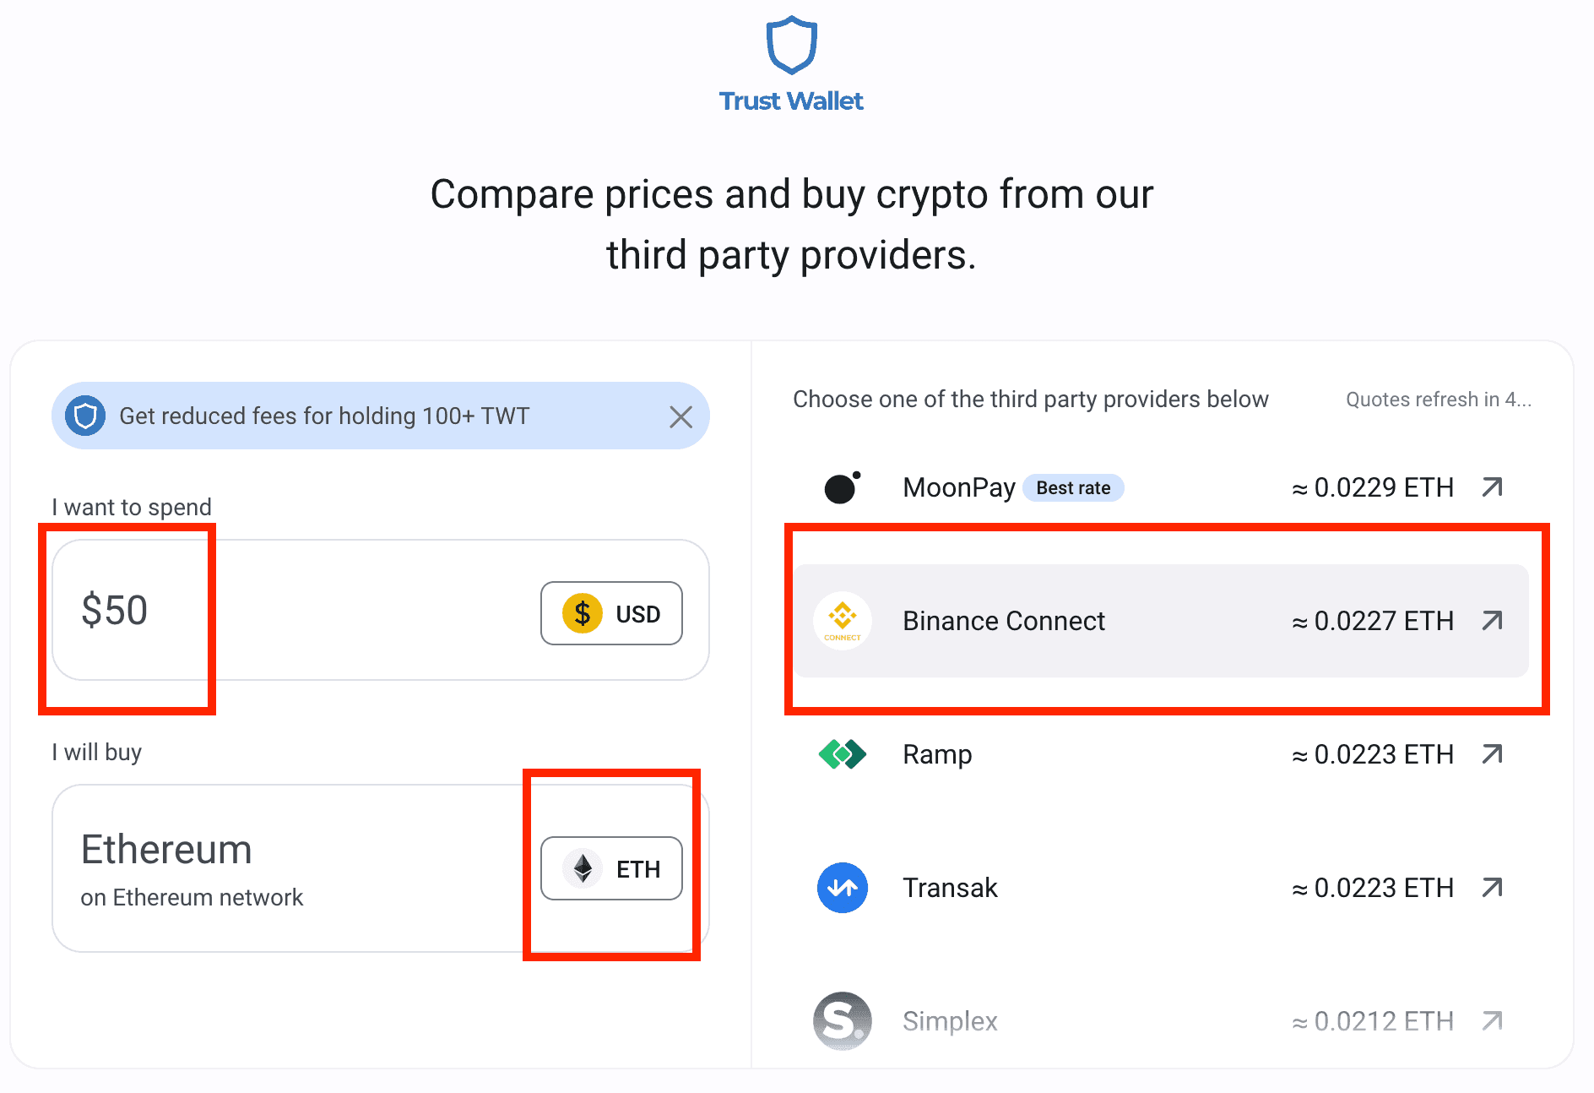Click the MoonPay provider icon
The height and width of the screenshot is (1093, 1594).
click(x=842, y=487)
